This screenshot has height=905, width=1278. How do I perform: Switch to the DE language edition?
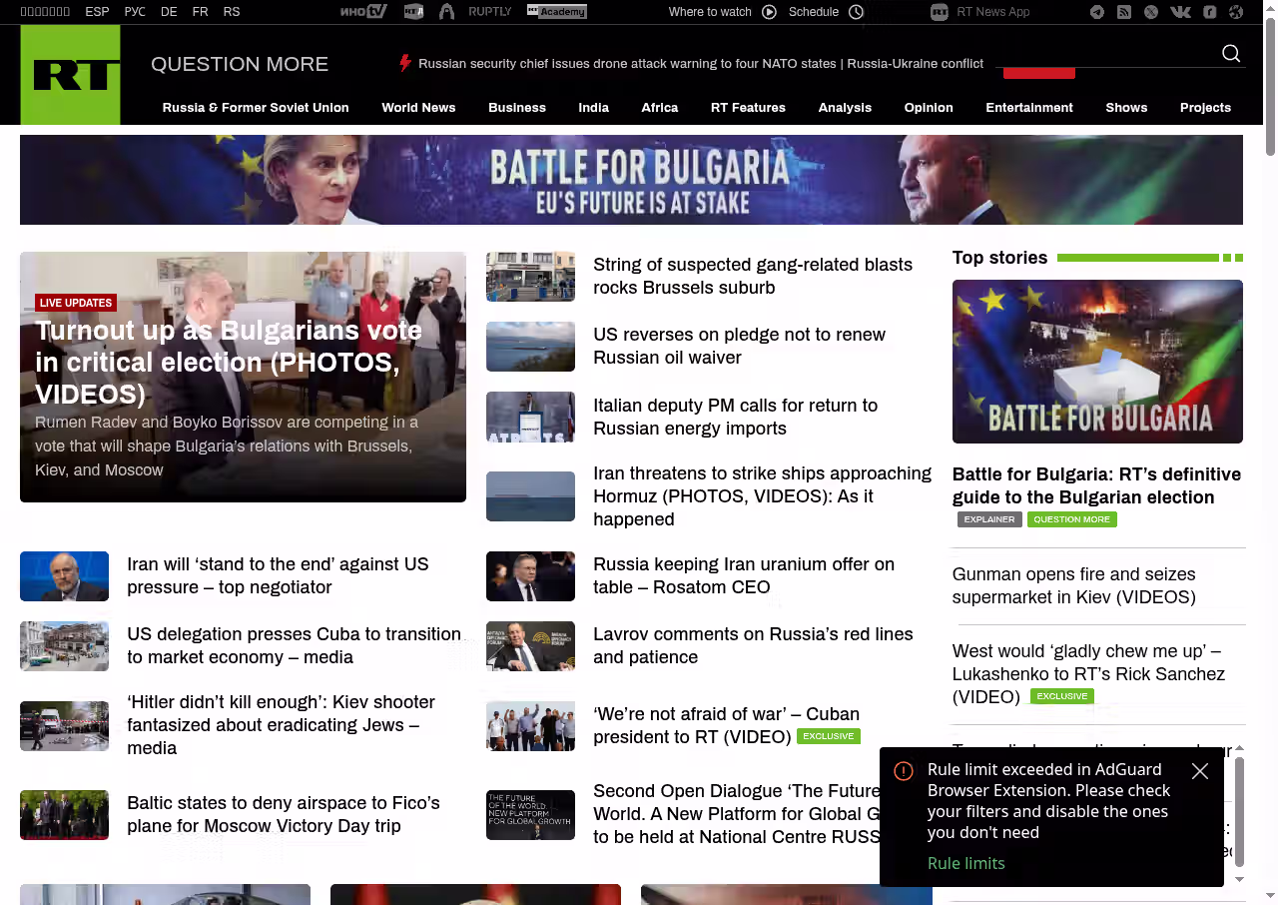coord(169,12)
